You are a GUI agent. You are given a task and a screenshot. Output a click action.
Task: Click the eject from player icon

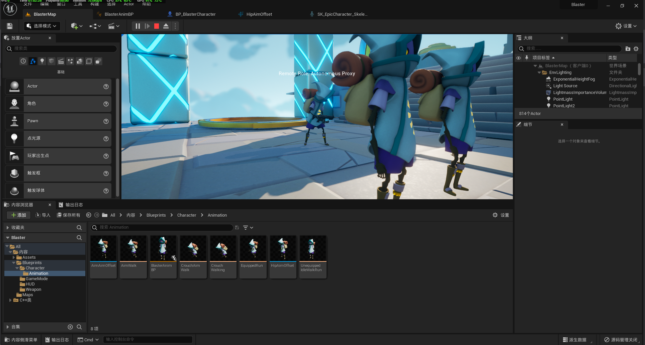coord(166,26)
